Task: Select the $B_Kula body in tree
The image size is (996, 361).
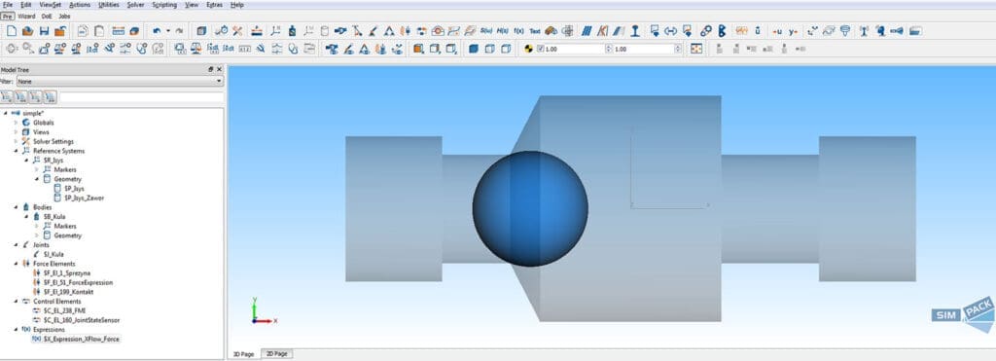Action: tap(54, 216)
